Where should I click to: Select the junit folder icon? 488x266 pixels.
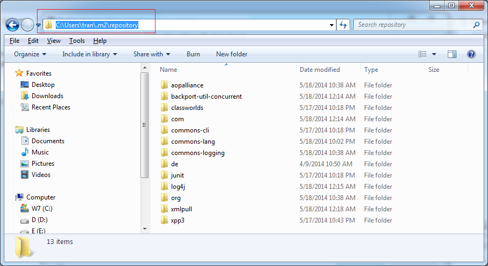164,175
